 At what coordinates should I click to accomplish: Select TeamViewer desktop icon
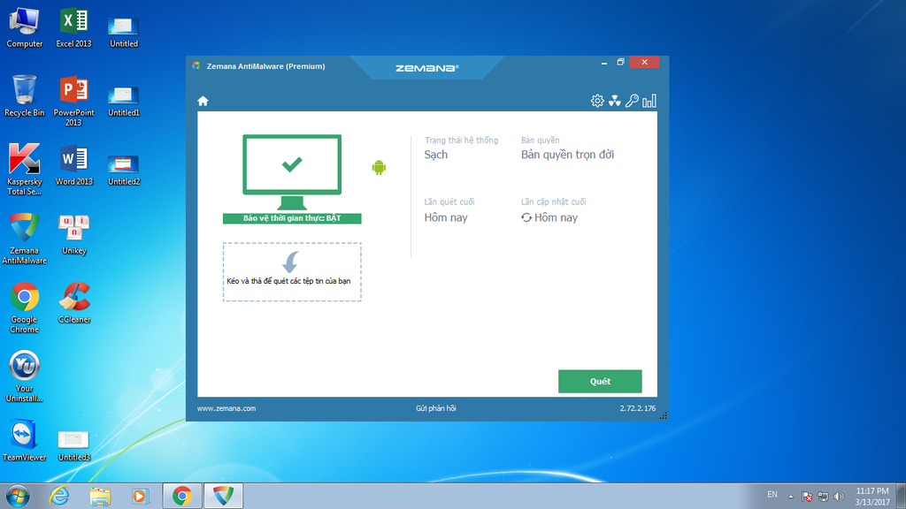point(24,440)
